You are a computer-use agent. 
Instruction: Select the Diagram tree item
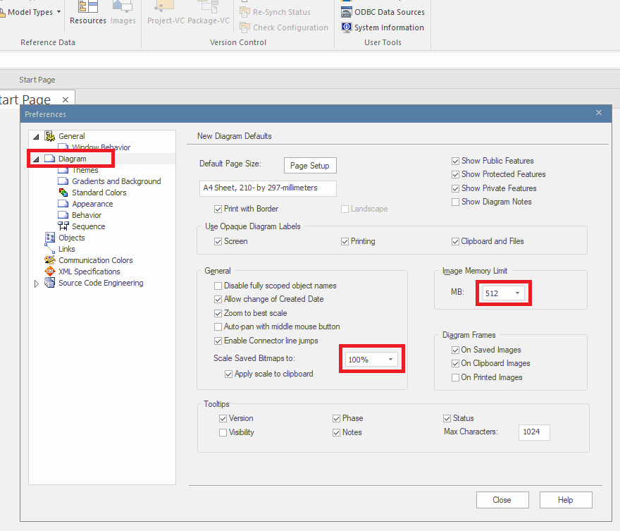click(72, 159)
